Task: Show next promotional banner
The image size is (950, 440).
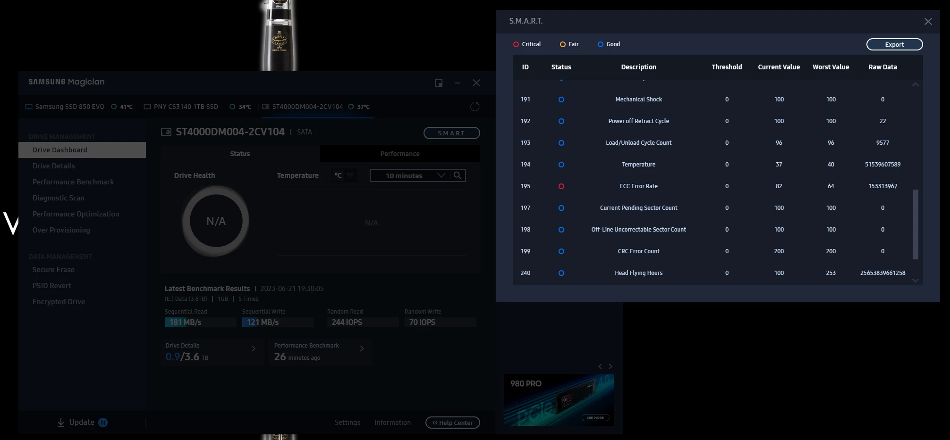Action: click(610, 366)
